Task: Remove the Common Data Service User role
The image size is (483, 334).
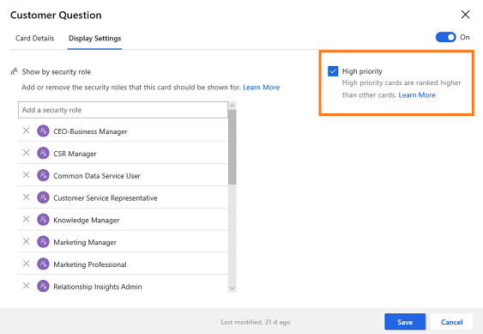Action: point(27,175)
